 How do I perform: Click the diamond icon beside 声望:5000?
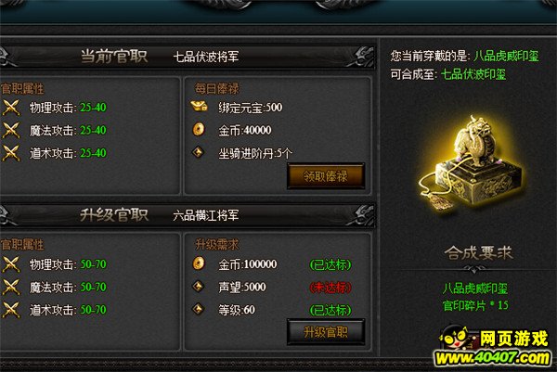pyautogui.click(x=199, y=286)
